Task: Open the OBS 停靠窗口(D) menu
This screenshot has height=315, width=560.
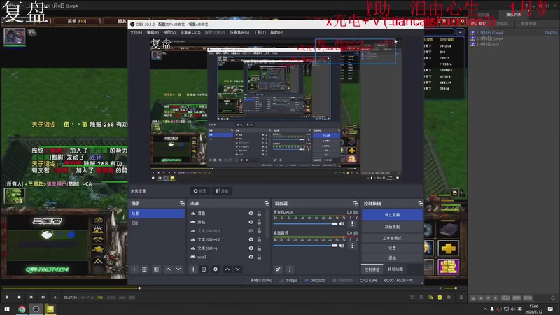Action: [x=190, y=32]
